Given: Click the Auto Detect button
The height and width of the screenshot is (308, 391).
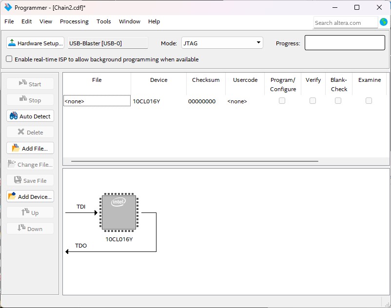Looking at the screenshot, I should coord(30,116).
